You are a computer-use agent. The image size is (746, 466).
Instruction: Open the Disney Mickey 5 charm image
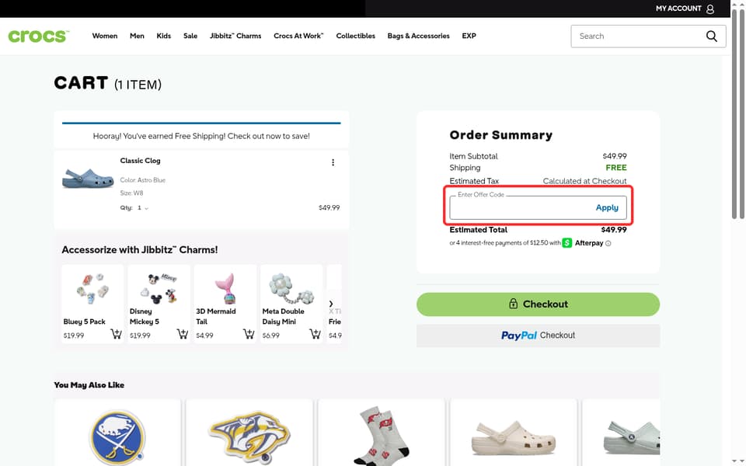160,288
